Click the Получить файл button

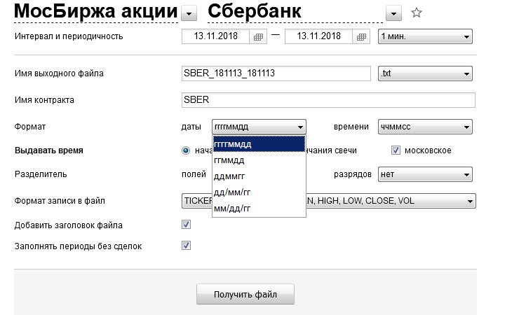point(245,294)
